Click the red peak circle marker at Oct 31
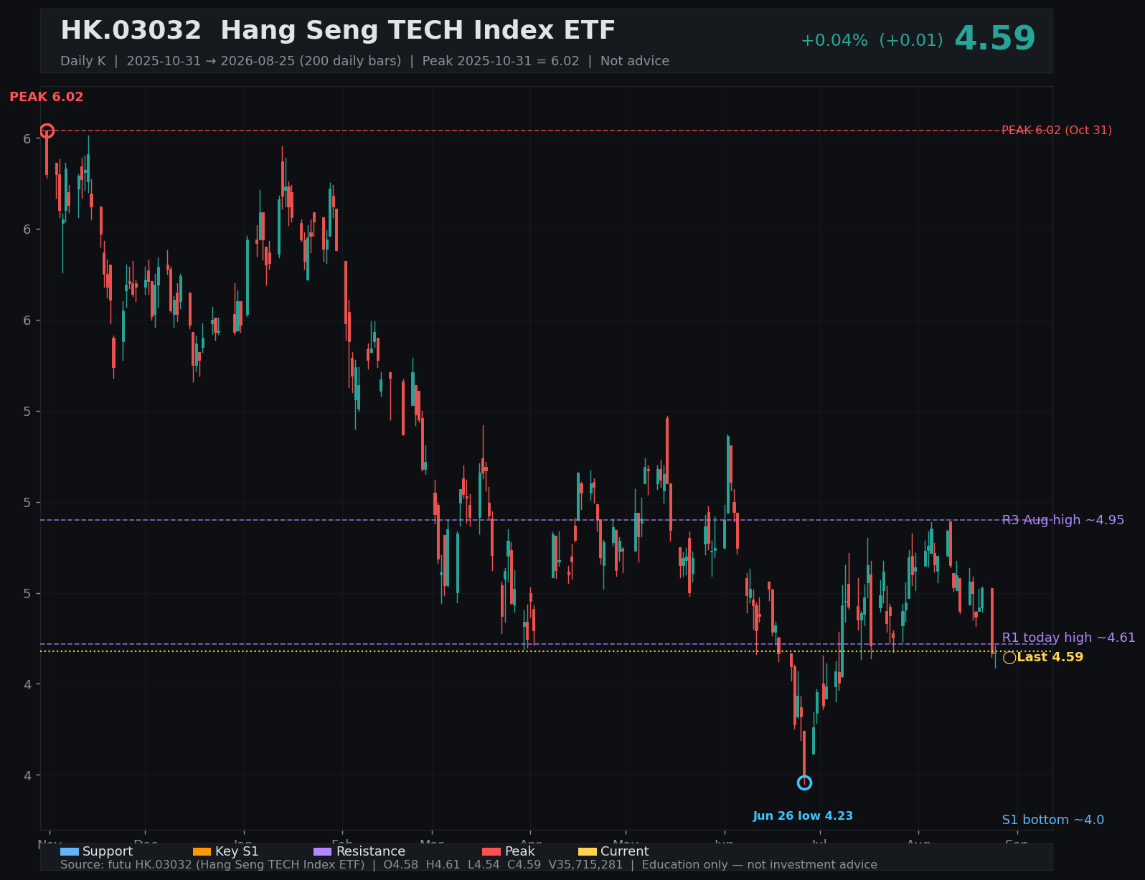Screen dimensions: 1145x880 (x=47, y=131)
